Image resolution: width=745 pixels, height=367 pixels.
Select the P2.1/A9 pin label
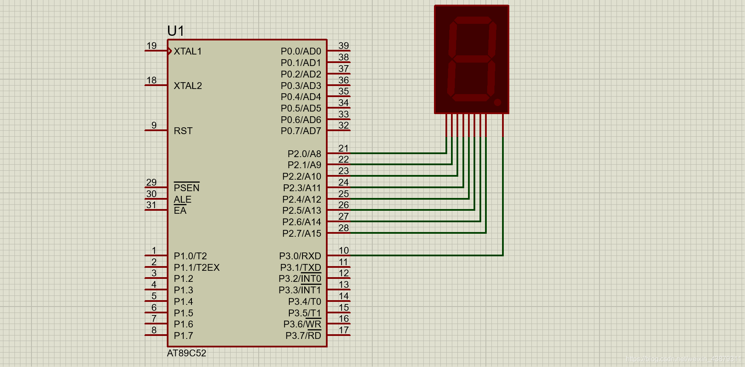click(x=304, y=165)
